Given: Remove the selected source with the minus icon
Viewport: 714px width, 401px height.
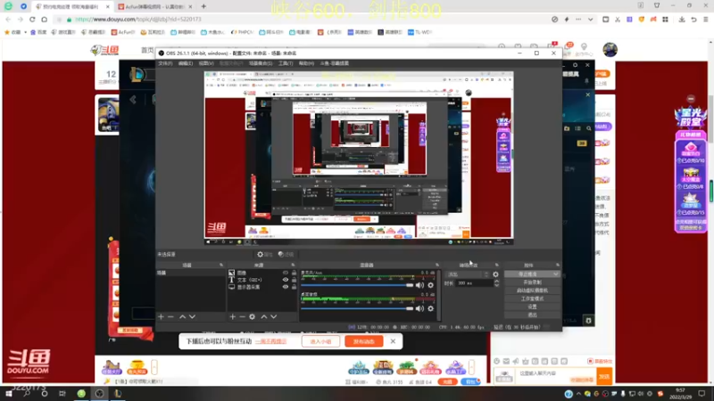Looking at the screenshot, I should [x=242, y=316].
